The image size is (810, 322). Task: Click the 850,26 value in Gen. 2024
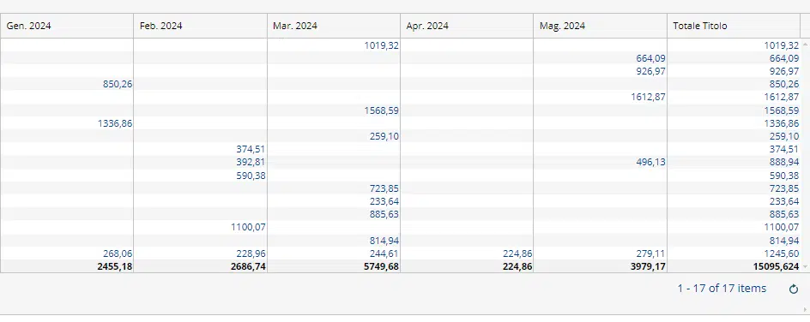click(118, 85)
